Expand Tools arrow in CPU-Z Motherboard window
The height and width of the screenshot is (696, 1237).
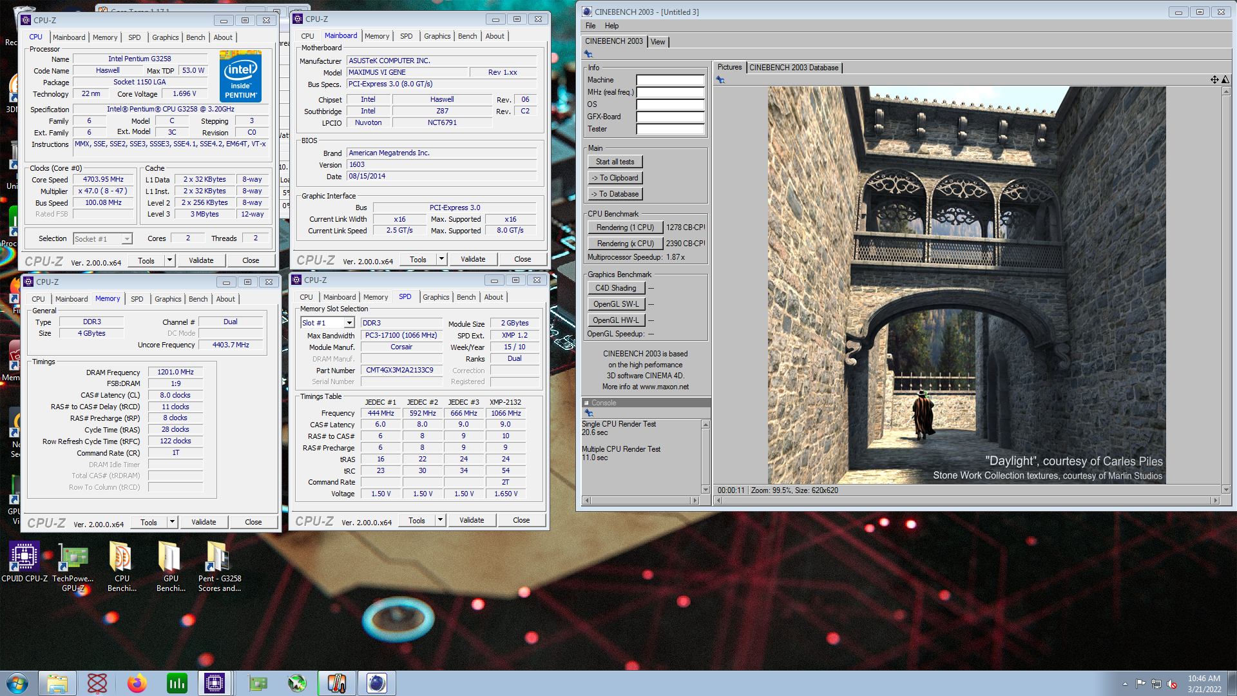pyautogui.click(x=442, y=259)
